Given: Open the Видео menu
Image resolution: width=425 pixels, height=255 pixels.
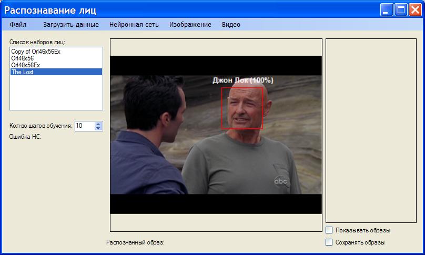Looking at the screenshot, I should 231,25.
